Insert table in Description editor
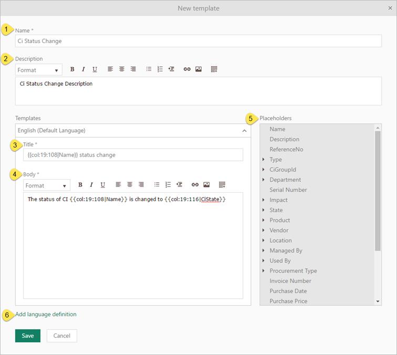The height and width of the screenshot is (355, 397). tap(214, 69)
